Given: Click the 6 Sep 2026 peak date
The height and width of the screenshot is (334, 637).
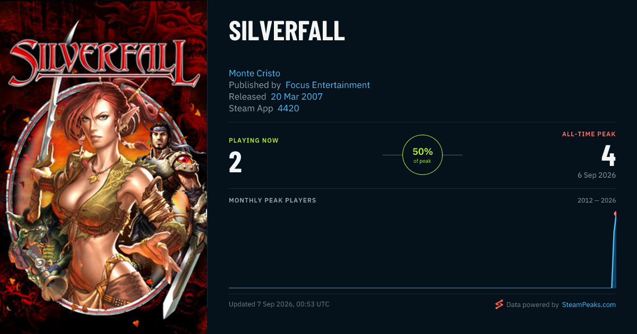Looking at the screenshot, I should [x=597, y=175].
